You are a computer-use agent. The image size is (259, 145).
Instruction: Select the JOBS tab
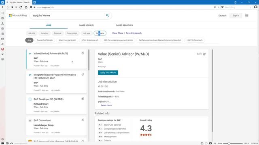(49, 25)
